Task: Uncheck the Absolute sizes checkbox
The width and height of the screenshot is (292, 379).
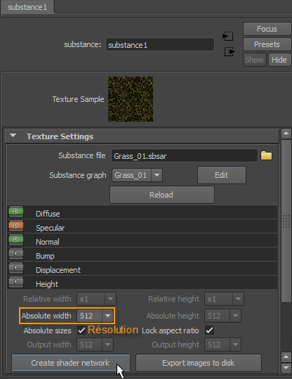Action: [x=81, y=330]
